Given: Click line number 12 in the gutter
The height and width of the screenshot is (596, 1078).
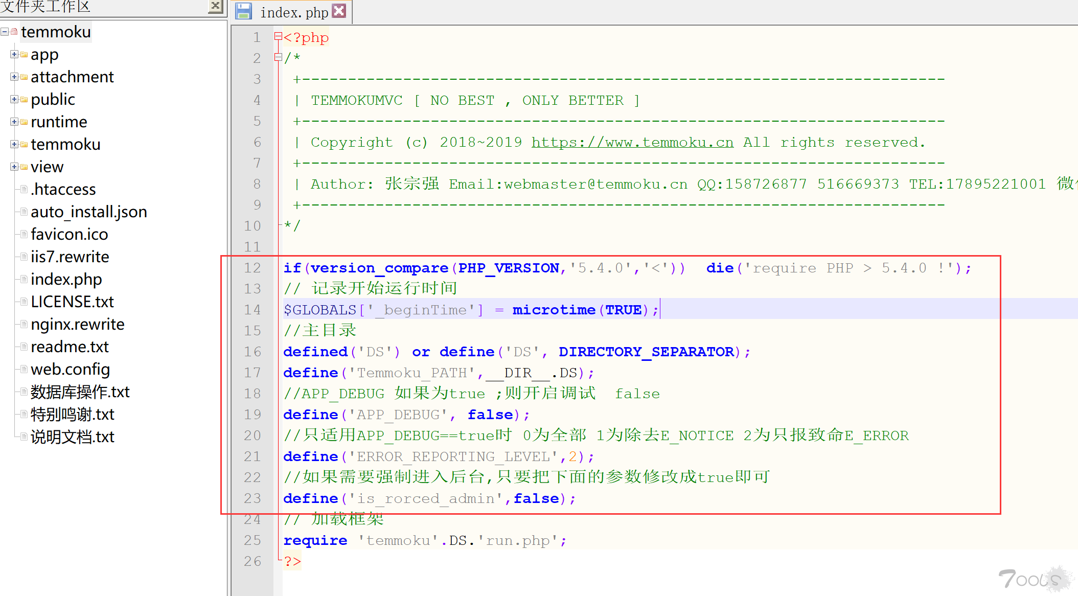Looking at the screenshot, I should [253, 268].
